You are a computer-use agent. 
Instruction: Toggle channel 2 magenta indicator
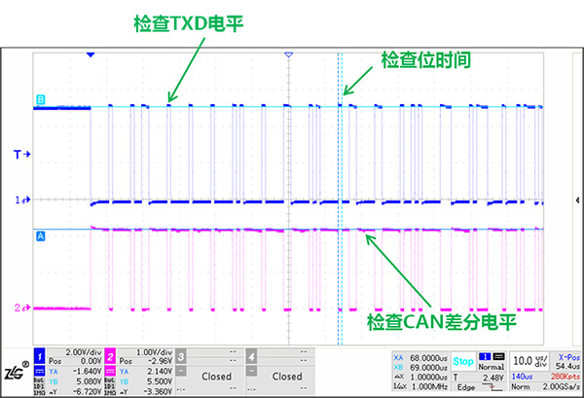pyautogui.click(x=111, y=356)
